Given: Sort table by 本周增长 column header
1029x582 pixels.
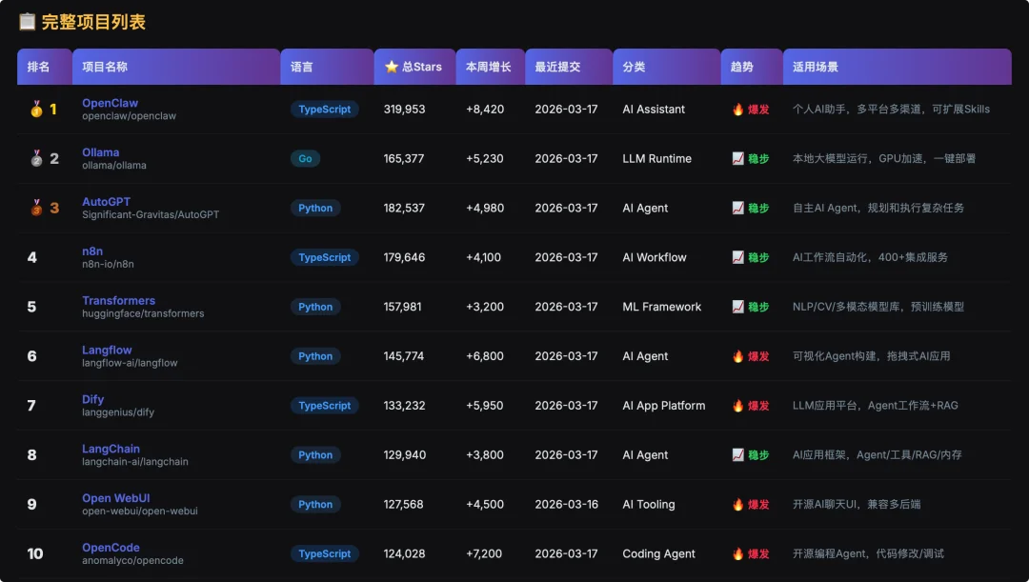Looking at the screenshot, I should point(488,67).
